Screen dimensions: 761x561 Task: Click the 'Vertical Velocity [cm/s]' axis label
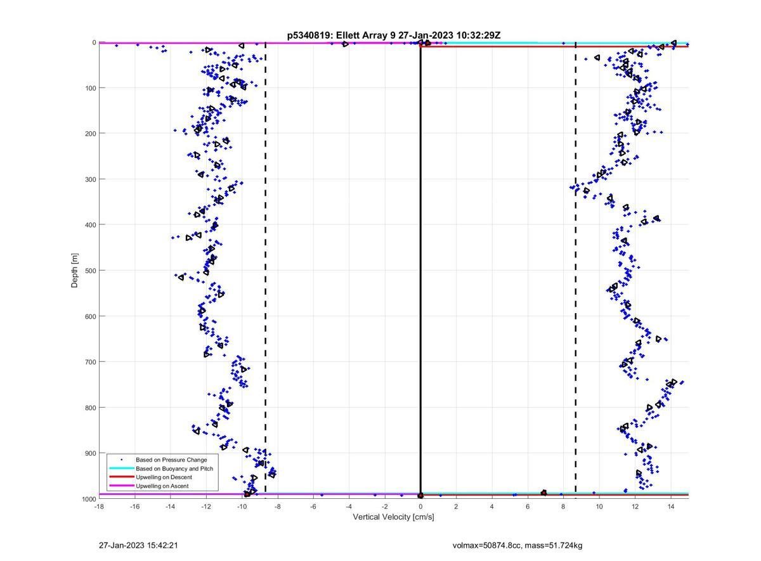(393, 517)
